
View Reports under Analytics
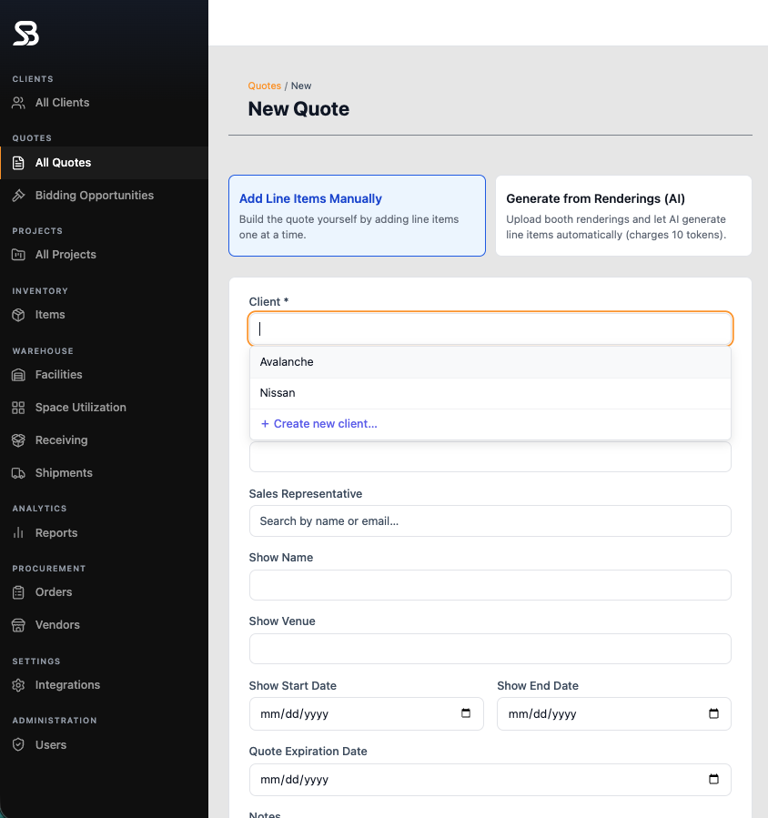pos(56,532)
